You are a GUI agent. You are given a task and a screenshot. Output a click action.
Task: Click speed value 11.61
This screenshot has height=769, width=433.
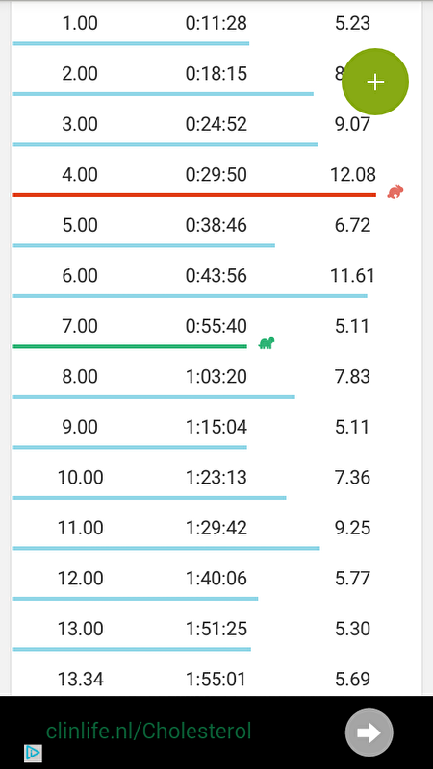352,276
